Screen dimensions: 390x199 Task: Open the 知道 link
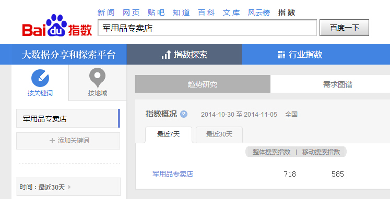tap(181, 13)
